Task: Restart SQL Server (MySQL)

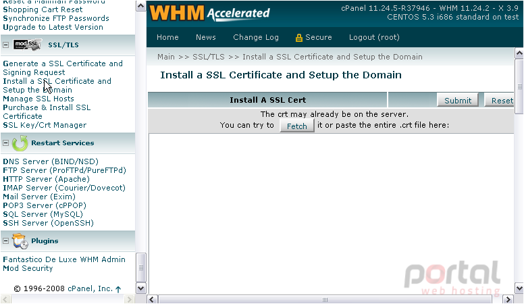Action: 43,214
